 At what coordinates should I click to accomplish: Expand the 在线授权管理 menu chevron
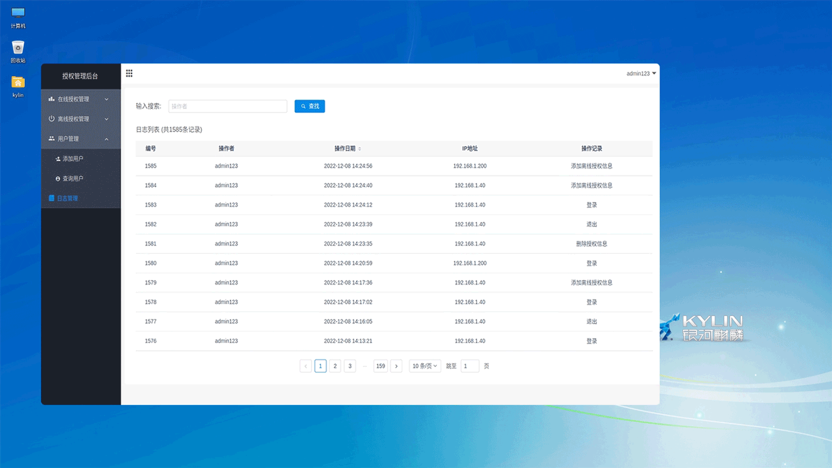(x=106, y=99)
